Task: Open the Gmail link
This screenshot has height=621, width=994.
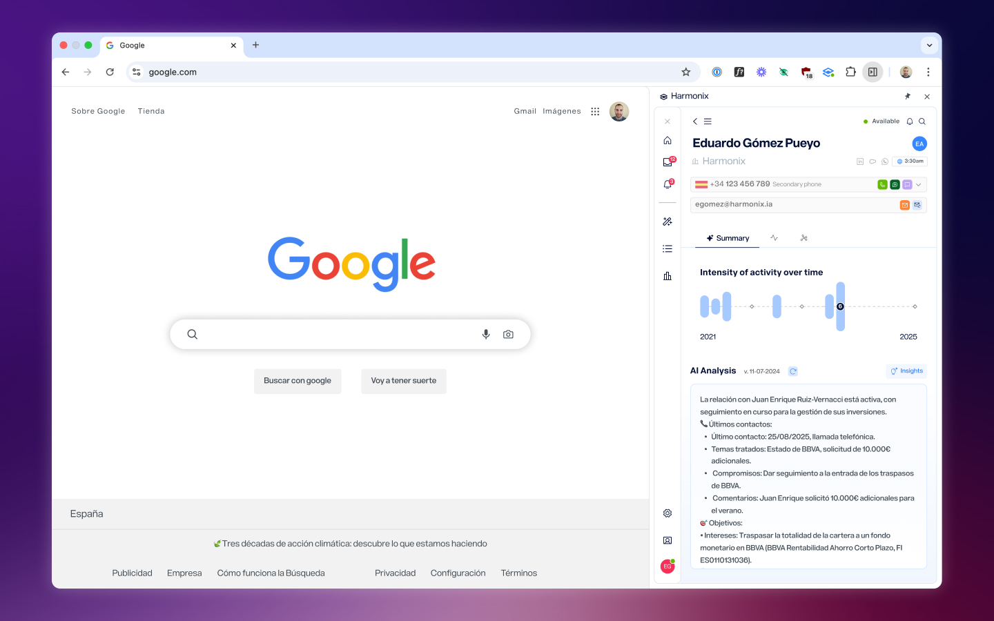Action: pos(525,111)
